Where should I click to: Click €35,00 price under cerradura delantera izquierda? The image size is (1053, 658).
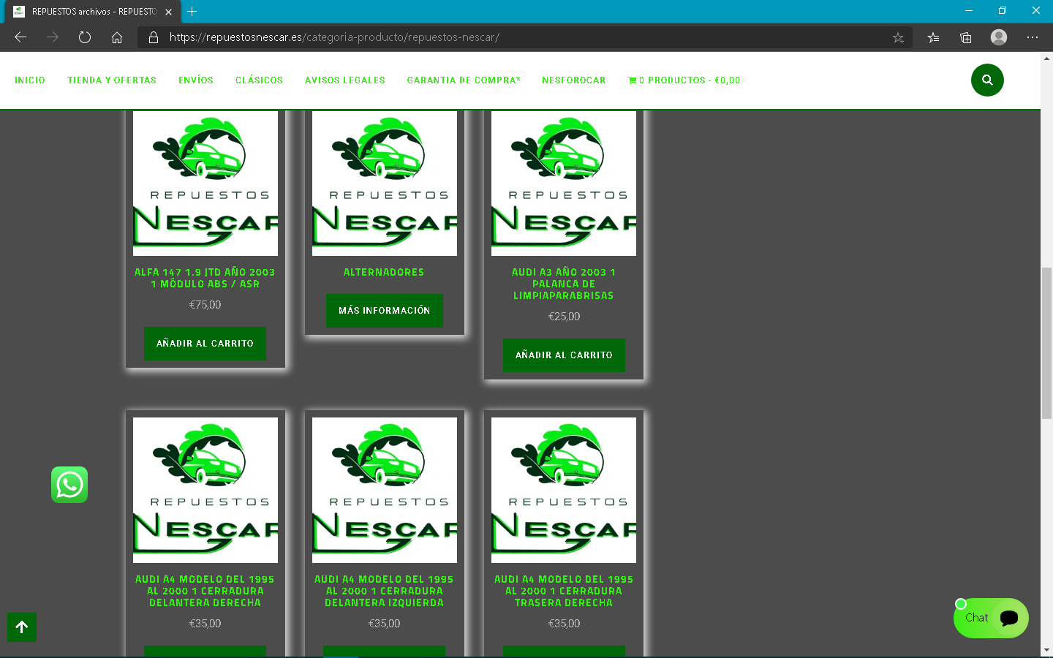point(384,624)
